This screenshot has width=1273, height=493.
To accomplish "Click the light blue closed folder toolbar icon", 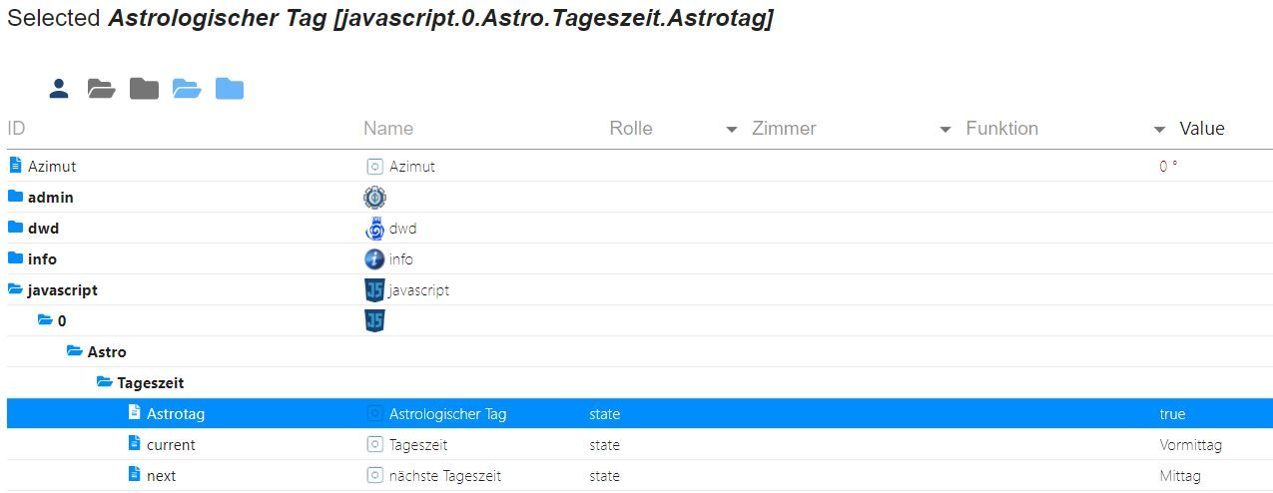I will pyautogui.click(x=230, y=89).
